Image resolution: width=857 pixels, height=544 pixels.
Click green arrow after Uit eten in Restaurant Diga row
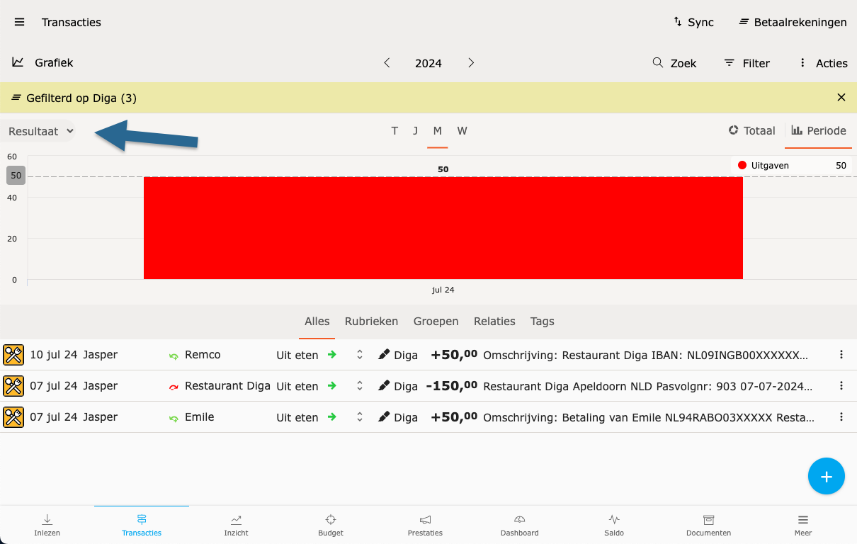pyautogui.click(x=331, y=386)
